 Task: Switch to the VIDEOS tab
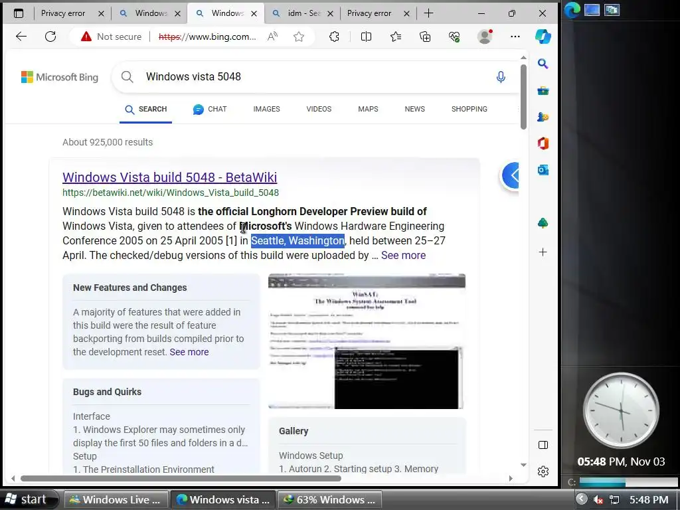click(319, 110)
